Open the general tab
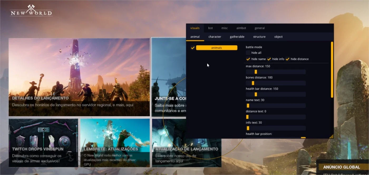Viewport: 369px width, 175px height. [260, 28]
